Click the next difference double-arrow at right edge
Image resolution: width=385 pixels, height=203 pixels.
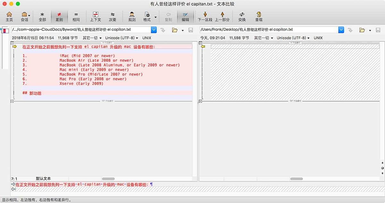(382, 173)
